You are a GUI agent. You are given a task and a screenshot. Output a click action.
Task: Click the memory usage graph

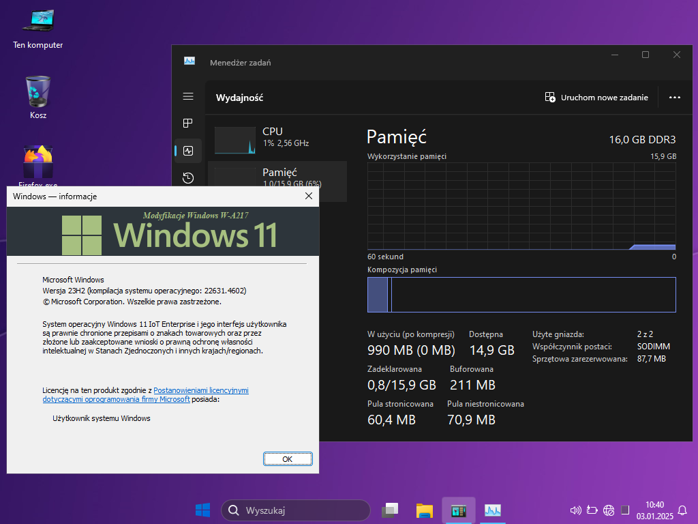[x=521, y=206]
